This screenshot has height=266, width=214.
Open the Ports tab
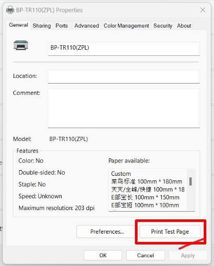click(x=62, y=26)
